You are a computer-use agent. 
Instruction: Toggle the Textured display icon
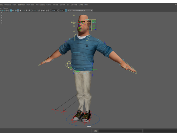(x=18, y=10)
